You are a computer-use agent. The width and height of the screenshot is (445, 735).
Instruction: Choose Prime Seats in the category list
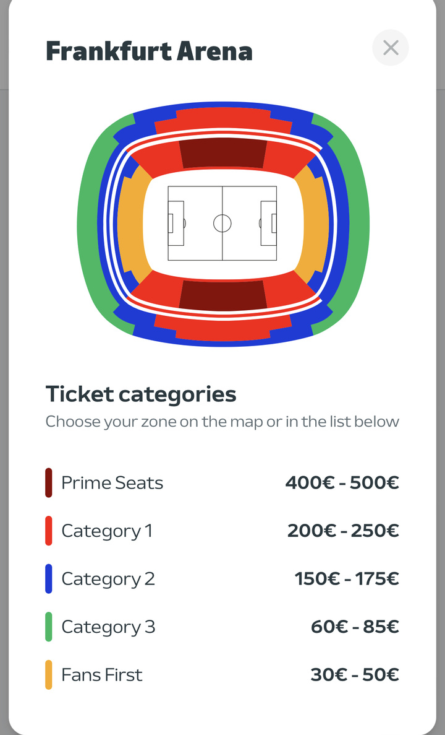tap(222, 483)
